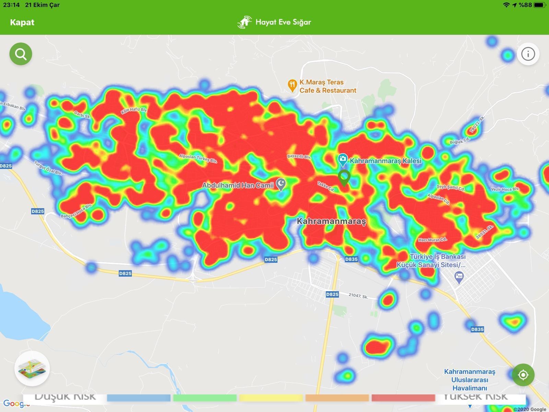
Task: Click the red high-risk legend swatch
Action: [x=403, y=398]
